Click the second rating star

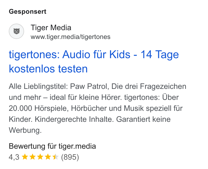pyautogui.click(x=33, y=157)
